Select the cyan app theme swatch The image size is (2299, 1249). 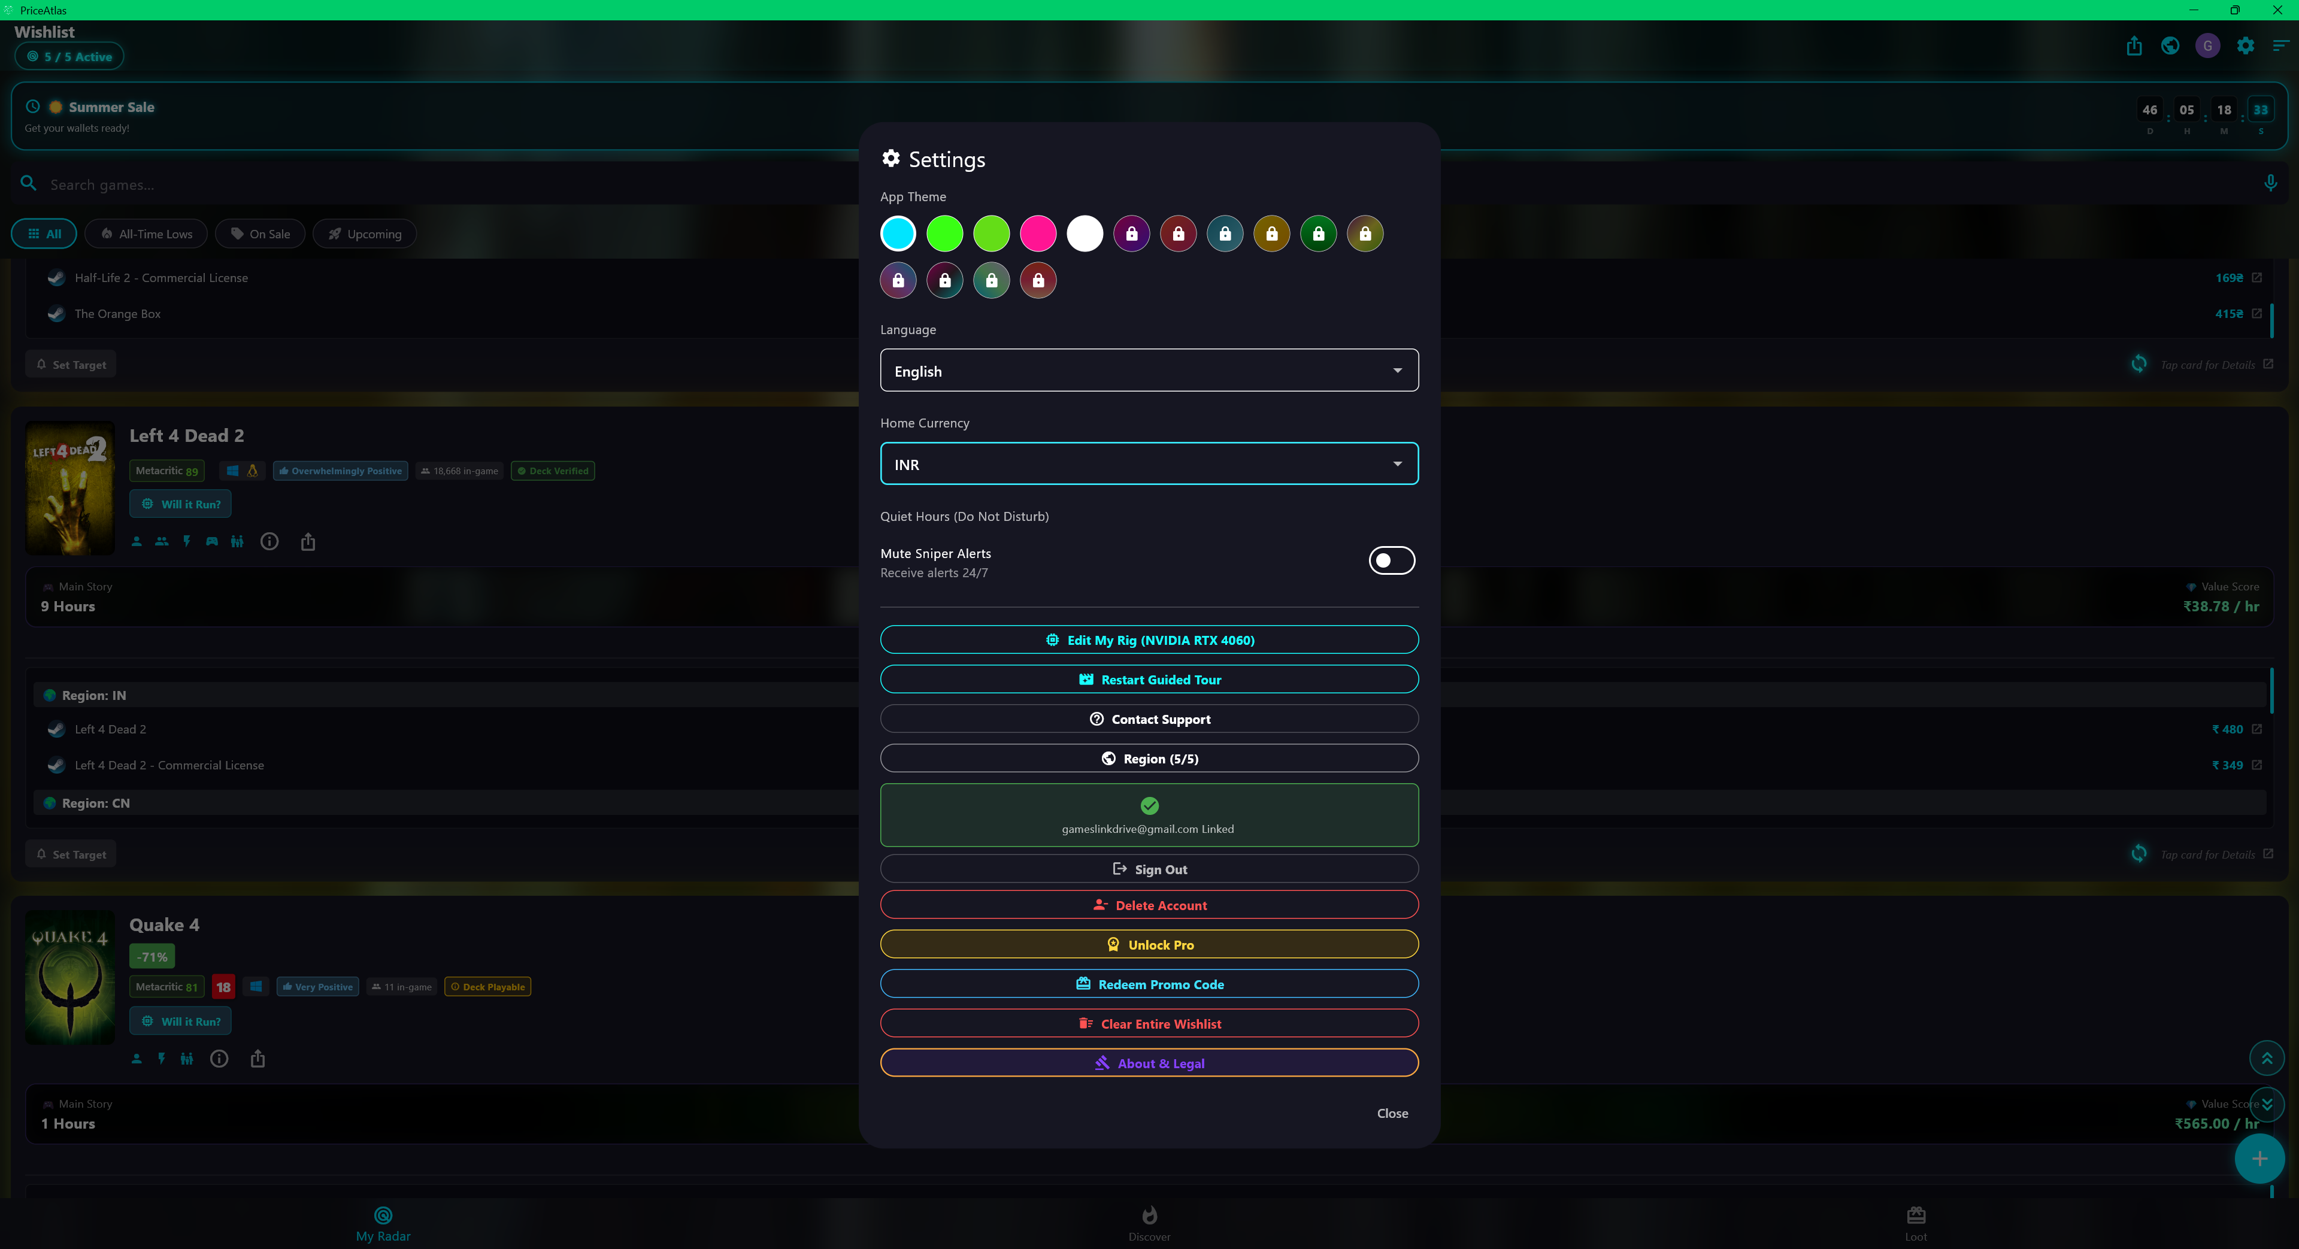pyautogui.click(x=898, y=234)
